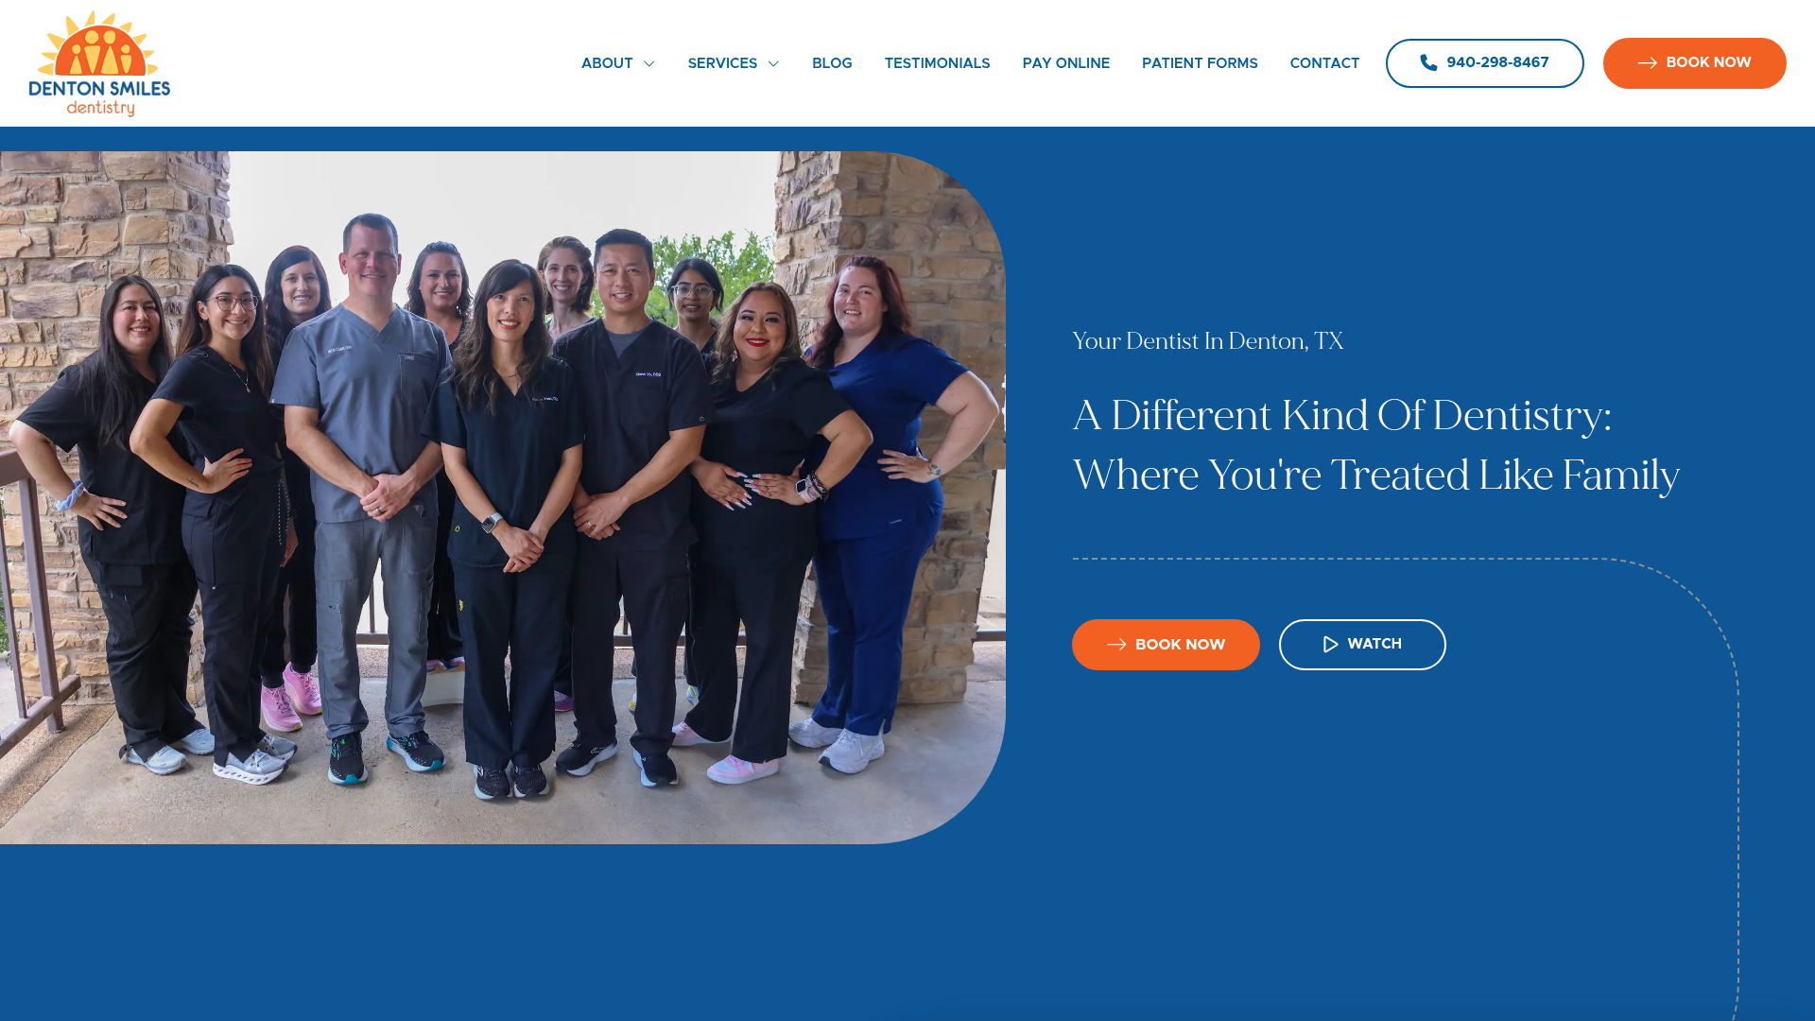Click the arrow icon in hero Book Now
1815x1021 pixels.
click(x=1116, y=645)
